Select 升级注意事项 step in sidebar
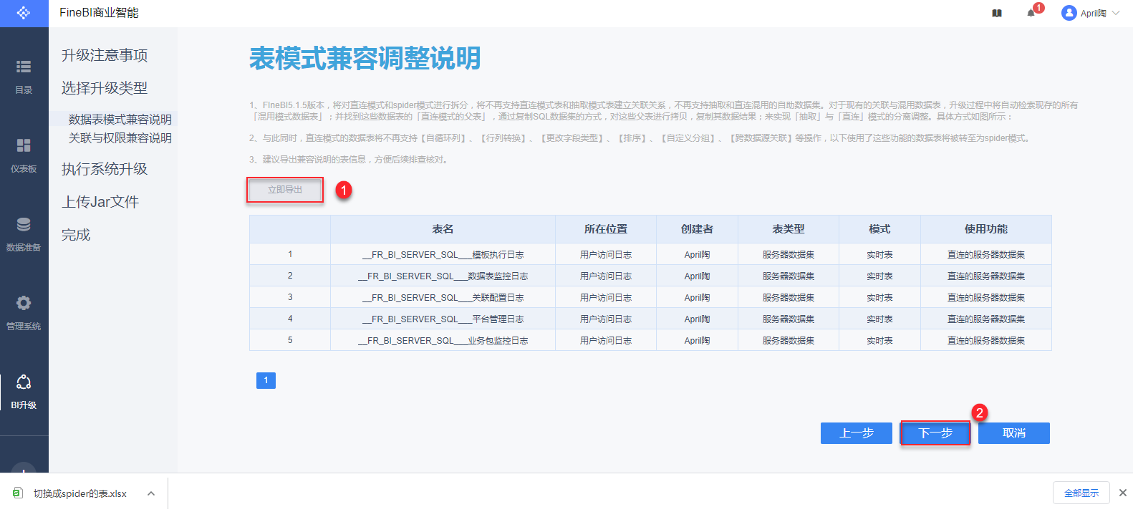This screenshot has height=512, width=1133. 105,55
